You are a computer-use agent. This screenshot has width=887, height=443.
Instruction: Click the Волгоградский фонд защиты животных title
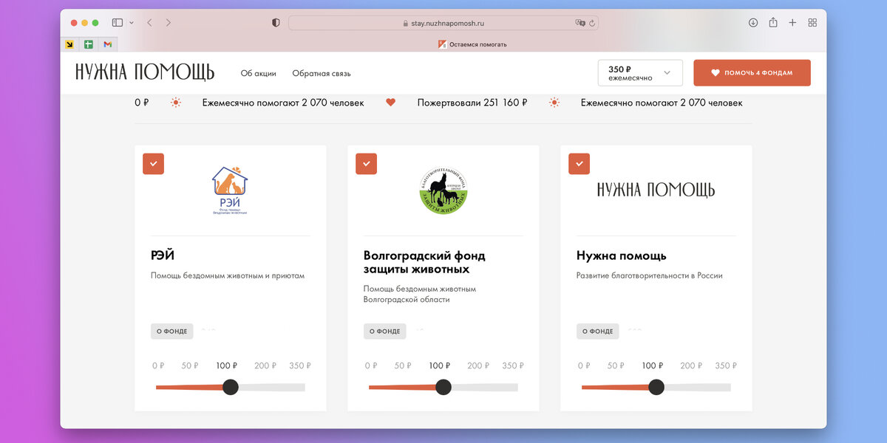424,262
